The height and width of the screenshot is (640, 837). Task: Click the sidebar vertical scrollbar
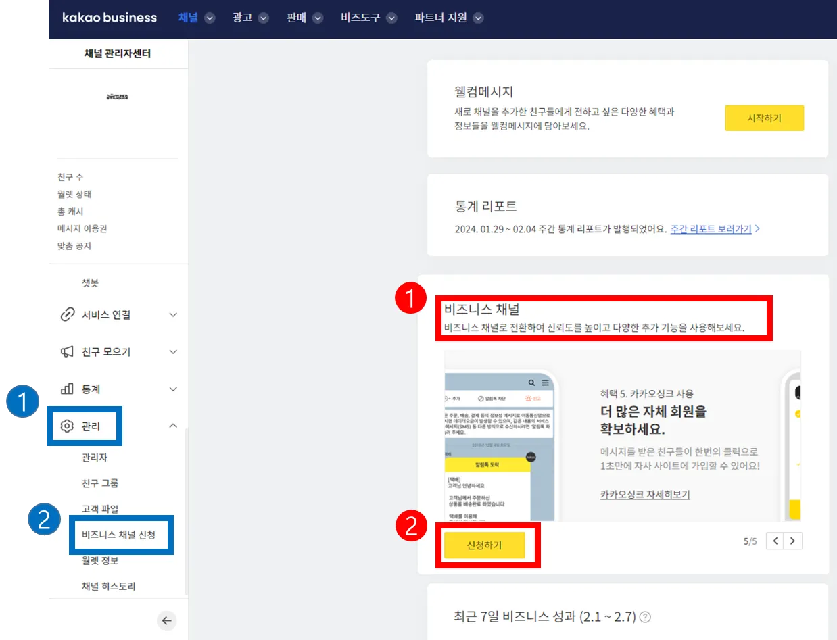(186, 510)
